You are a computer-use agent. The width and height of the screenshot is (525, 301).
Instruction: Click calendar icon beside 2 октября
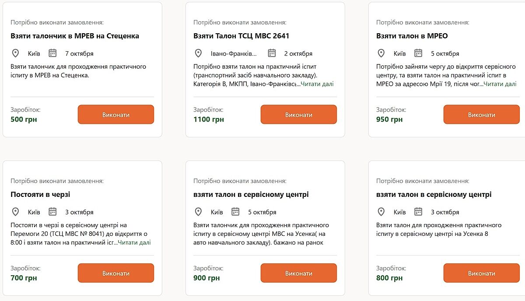click(272, 53)
